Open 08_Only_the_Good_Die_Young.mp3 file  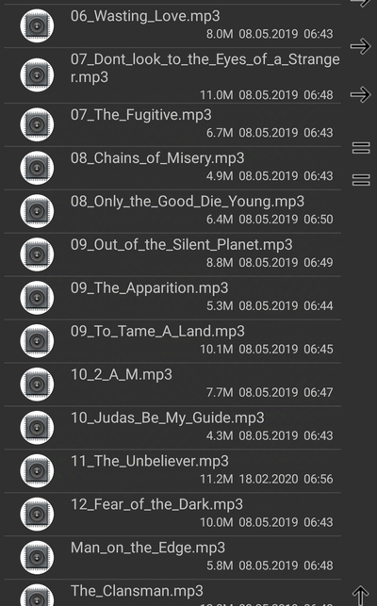tap(172, 211)
